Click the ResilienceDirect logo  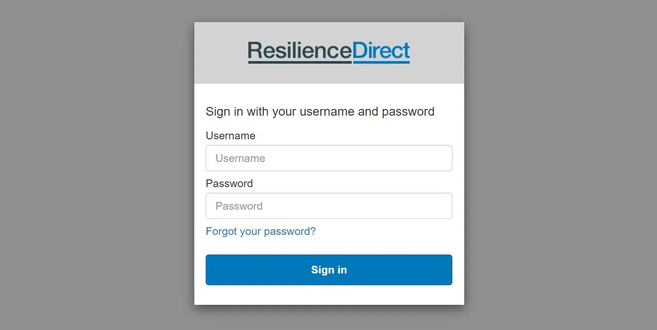point(328,51)
